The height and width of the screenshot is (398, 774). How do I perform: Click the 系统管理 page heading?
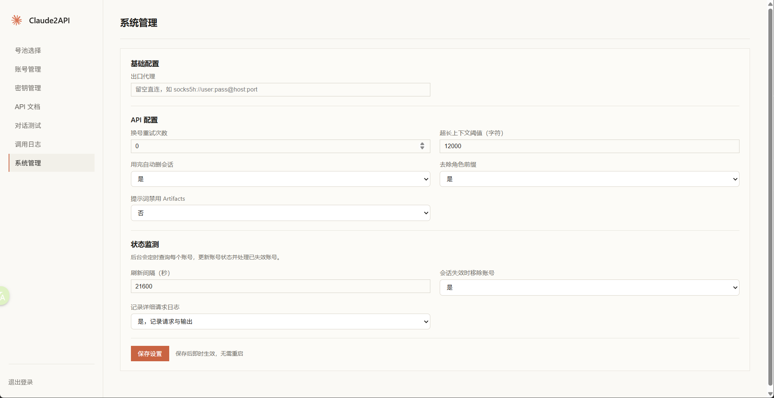(x=138, y=23)
